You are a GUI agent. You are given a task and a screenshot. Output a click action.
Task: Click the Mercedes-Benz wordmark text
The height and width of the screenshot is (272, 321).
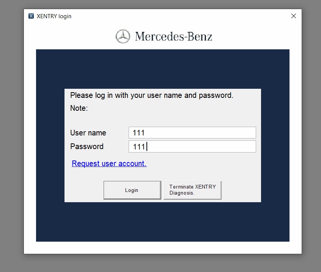coord(173,37)
